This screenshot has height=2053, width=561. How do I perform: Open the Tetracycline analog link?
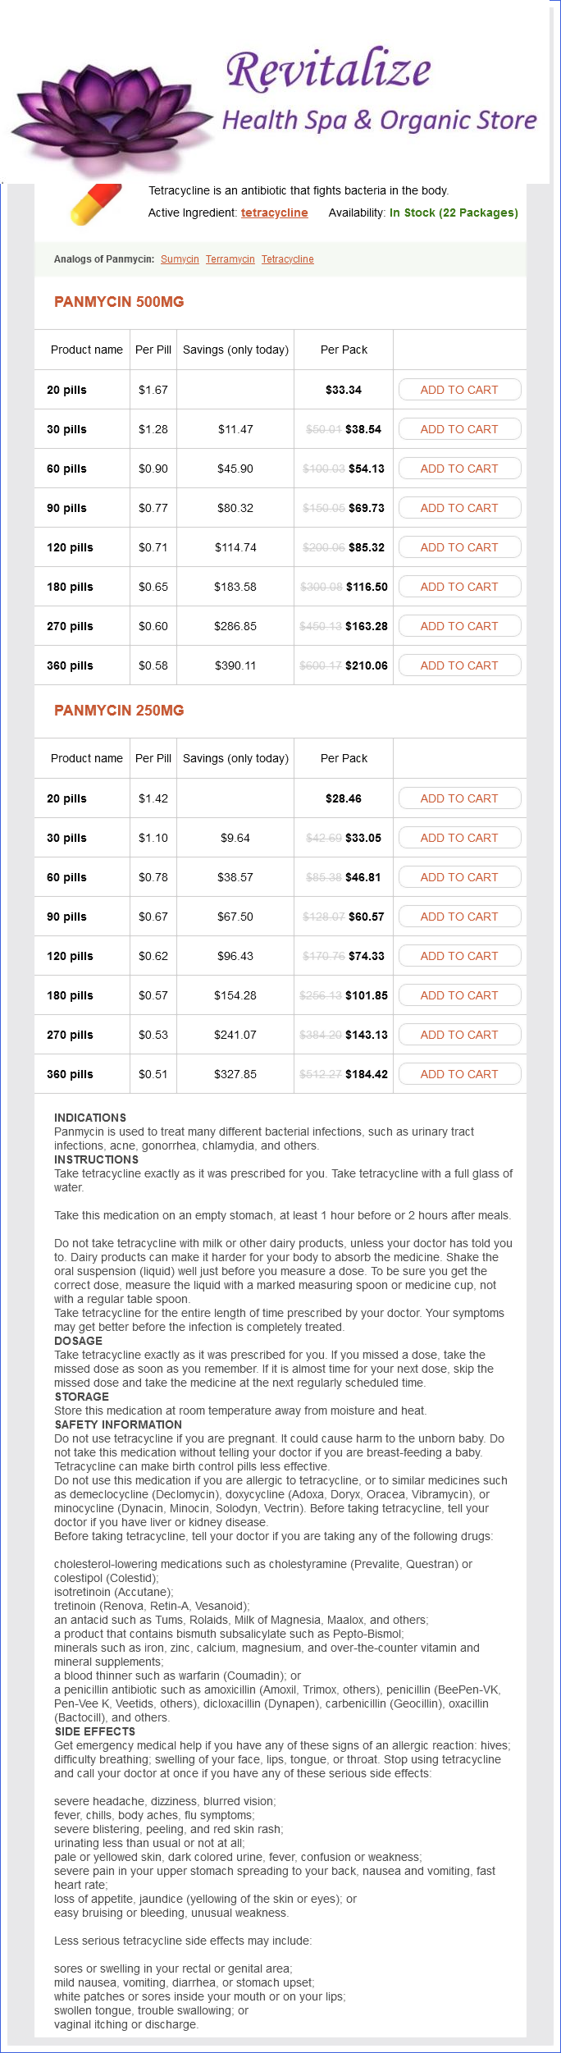[x=287, y=259]
